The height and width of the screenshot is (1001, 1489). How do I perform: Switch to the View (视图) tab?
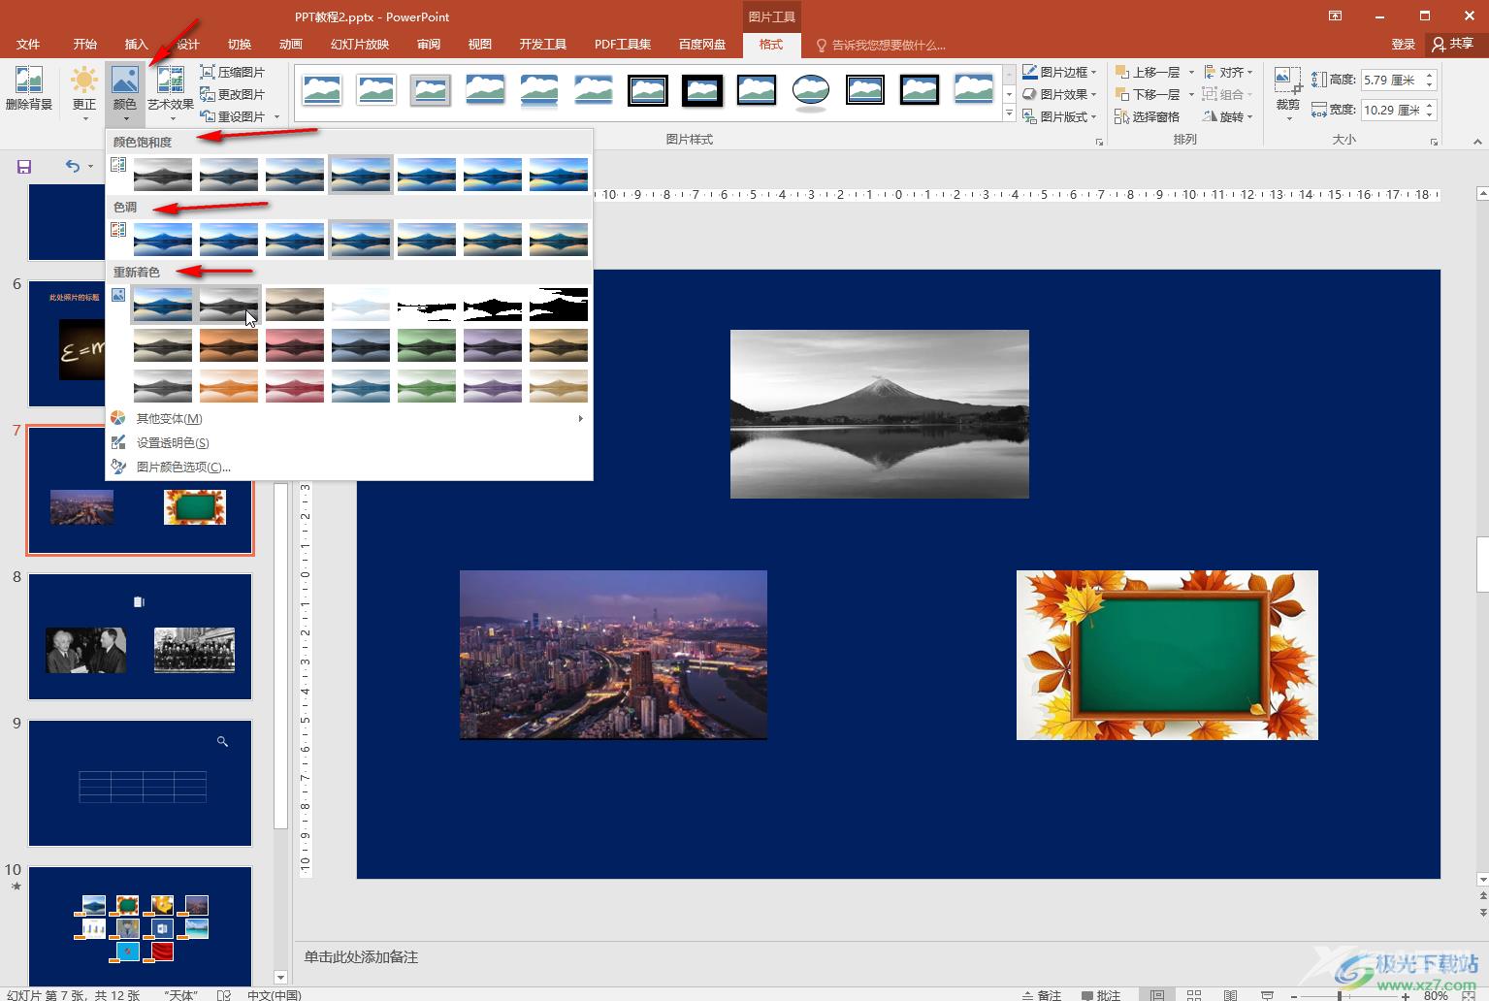click(480, 45)
